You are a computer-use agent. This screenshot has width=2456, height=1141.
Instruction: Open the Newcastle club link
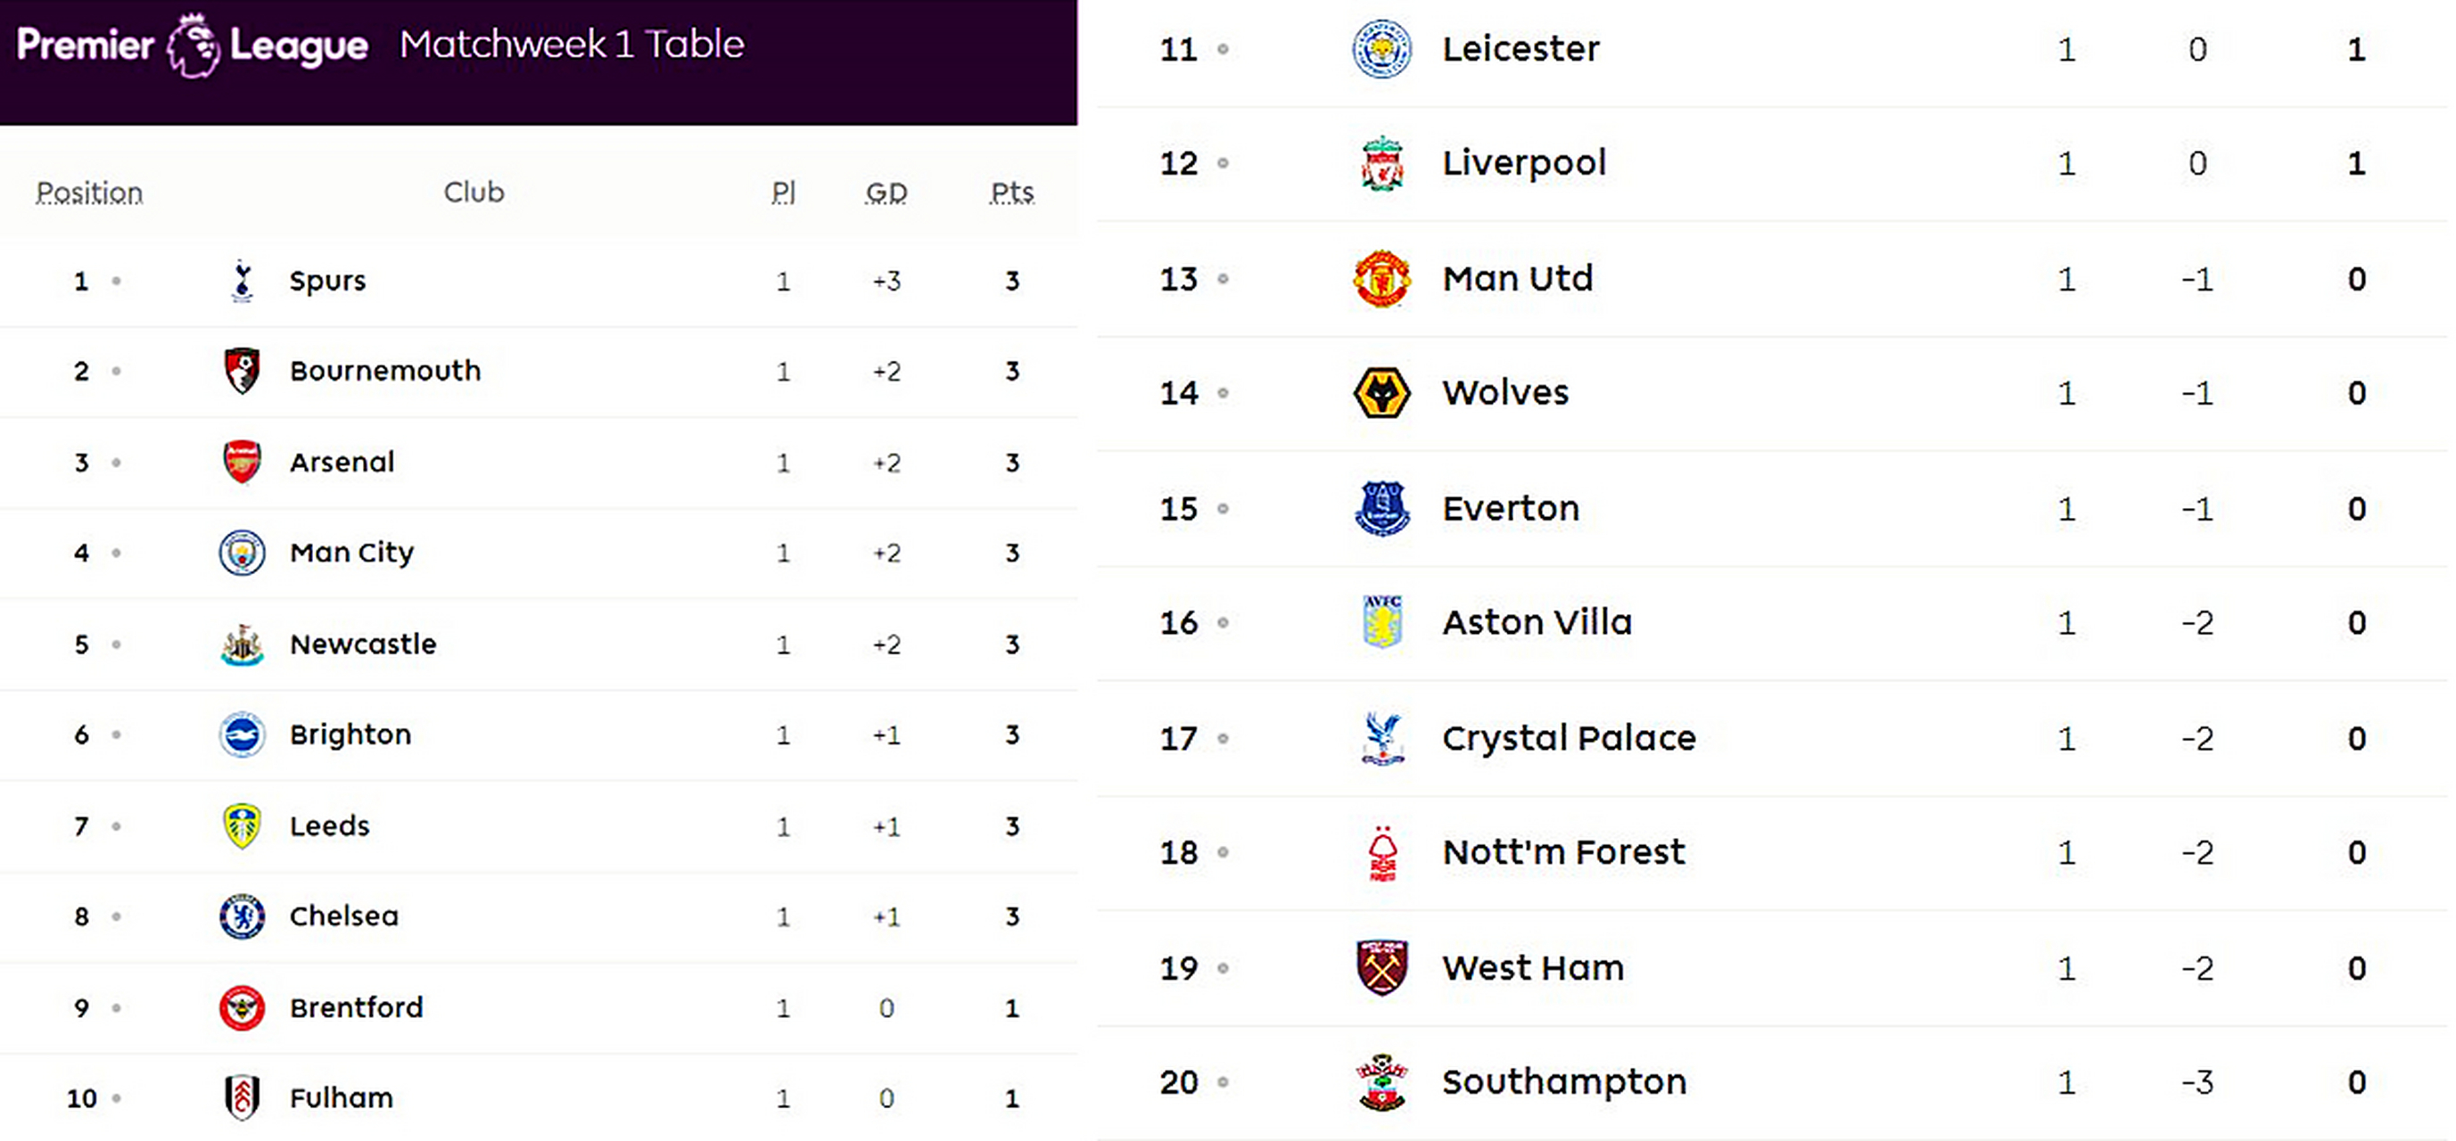coord(362,644)
